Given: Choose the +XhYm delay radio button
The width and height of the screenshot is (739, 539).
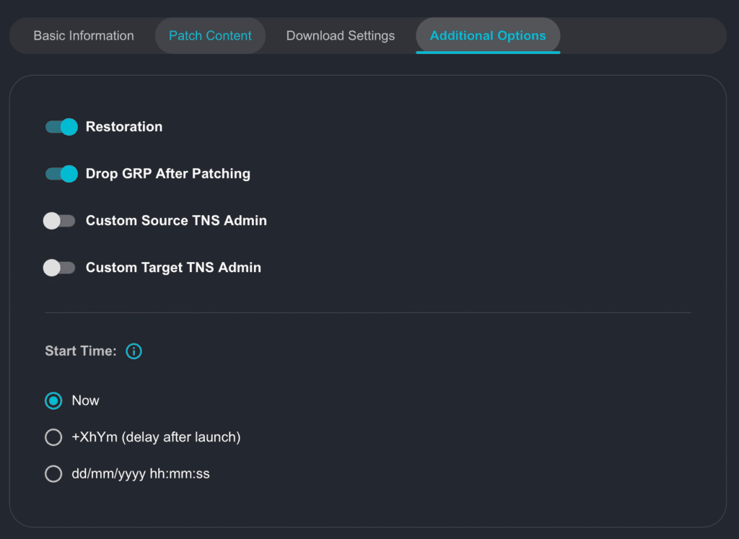Looking at the screenshot, I should pyautogui.click(x=53, y=437).
